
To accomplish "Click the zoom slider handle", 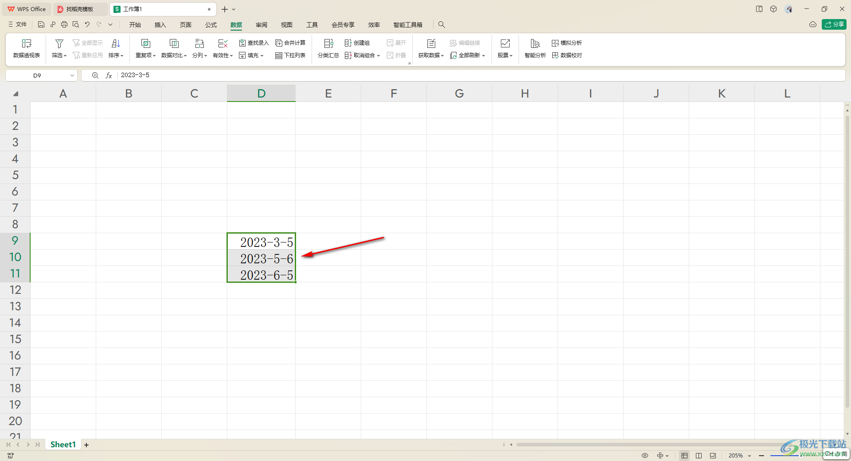I will [x=801, y=456].
